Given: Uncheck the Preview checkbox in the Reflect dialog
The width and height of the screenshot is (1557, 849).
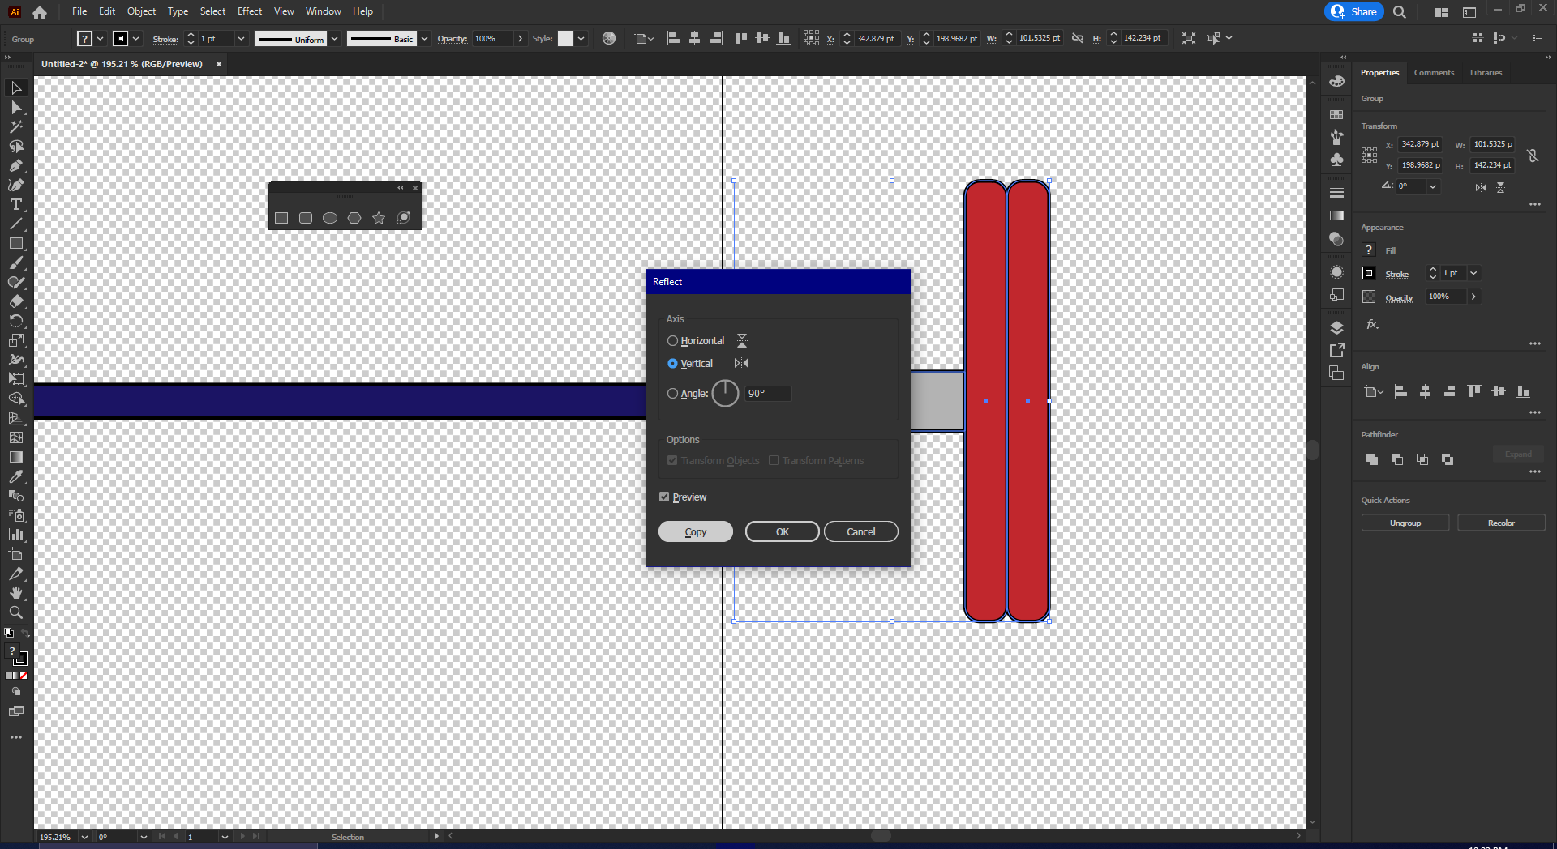Looking at the screenshot, I should coord(664,497).
